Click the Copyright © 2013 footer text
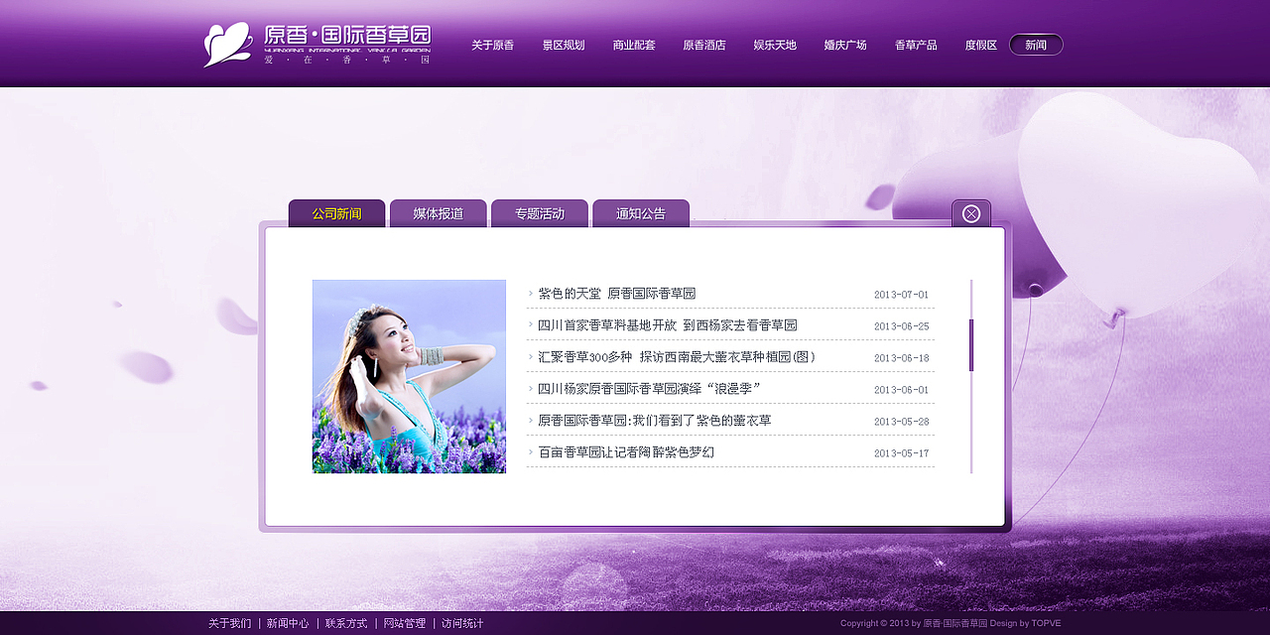Image resolution: width=1270 pixels, height=635 pixels. click(951, 623)
